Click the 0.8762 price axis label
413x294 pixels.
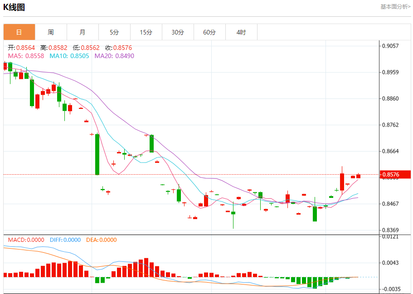click(x=390, y=125)
